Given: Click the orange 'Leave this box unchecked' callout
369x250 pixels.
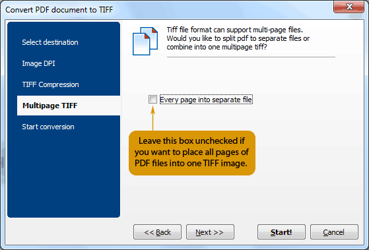Looking at the screenshot, I should tap(192, 153).
